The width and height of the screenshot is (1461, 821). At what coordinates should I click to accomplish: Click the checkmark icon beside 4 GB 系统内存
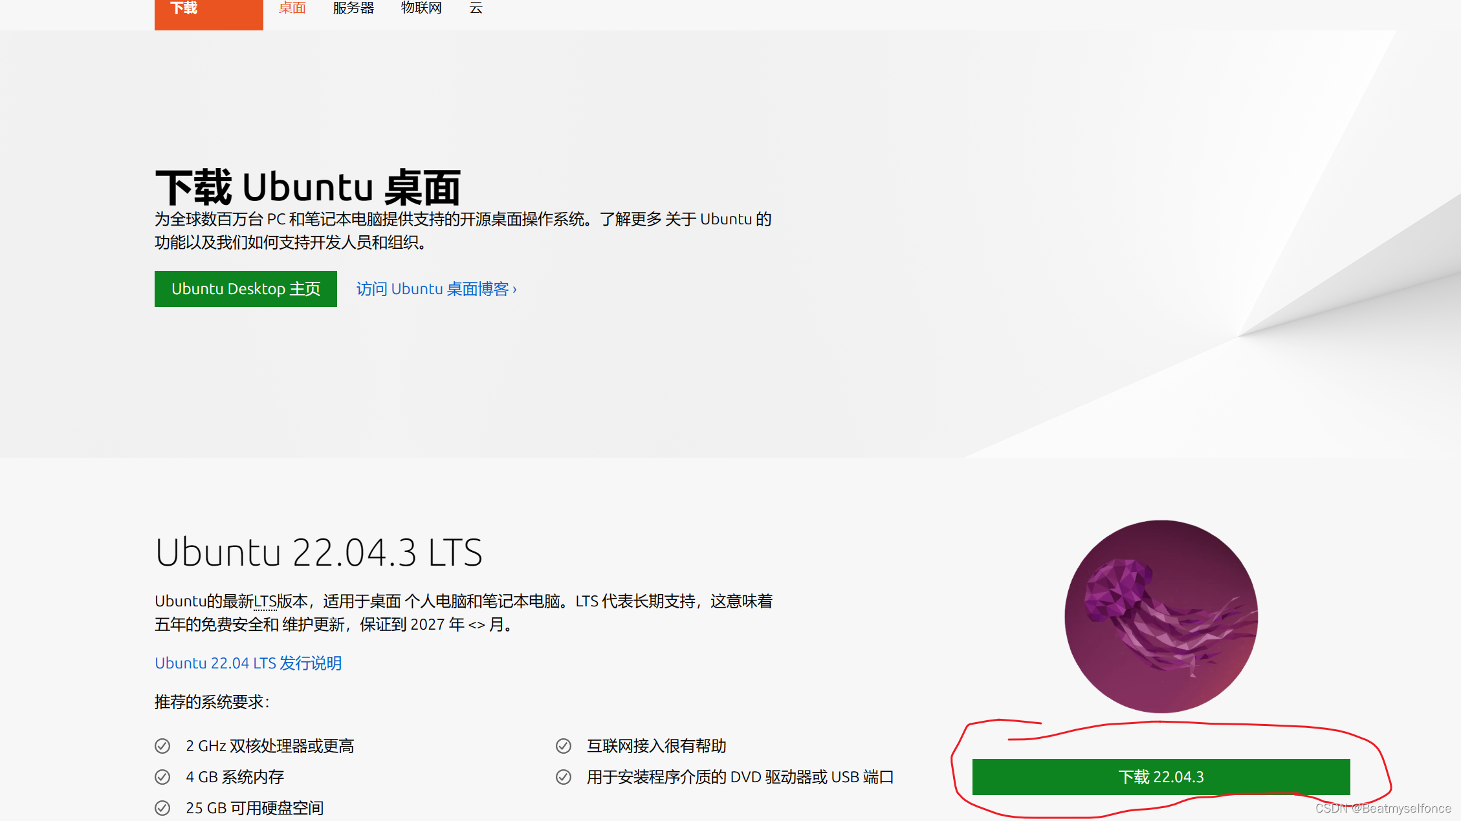(x=162, y=776)
